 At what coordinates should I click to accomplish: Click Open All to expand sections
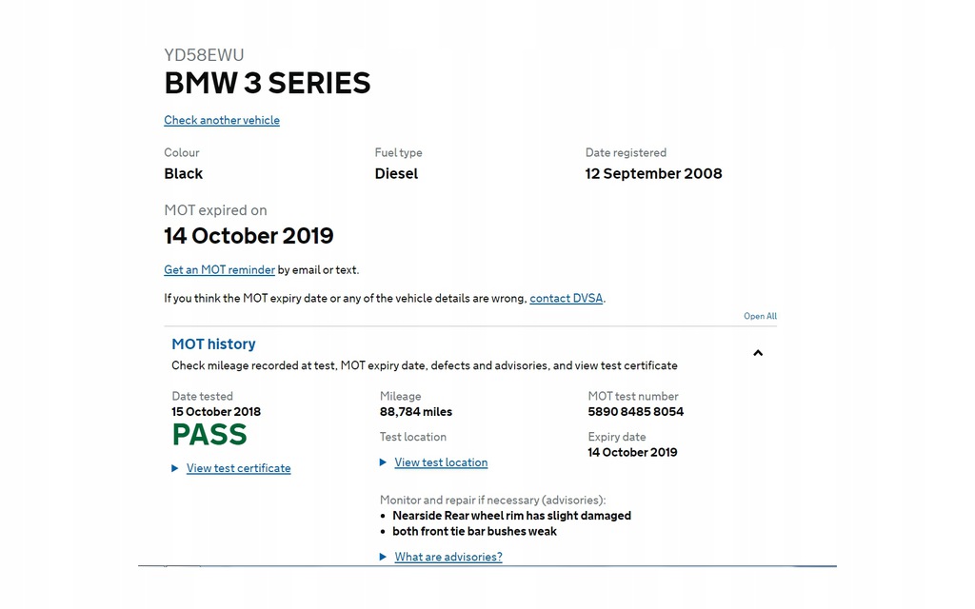[x=760, y=316]
